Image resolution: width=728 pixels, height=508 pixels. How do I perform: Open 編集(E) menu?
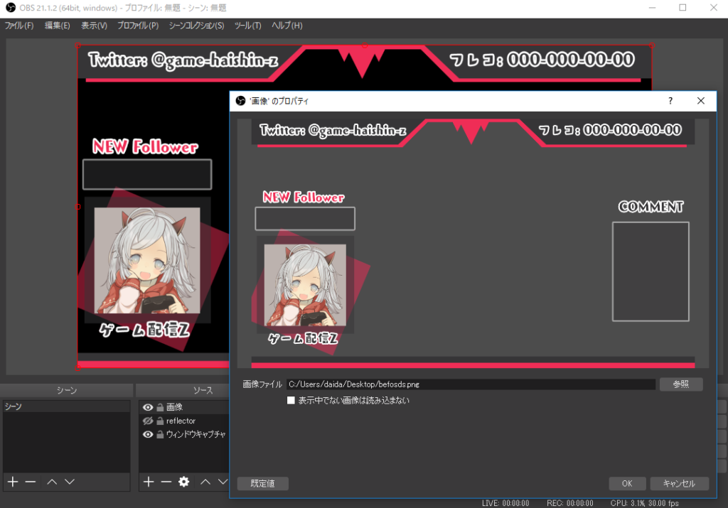tap(57, 26)
